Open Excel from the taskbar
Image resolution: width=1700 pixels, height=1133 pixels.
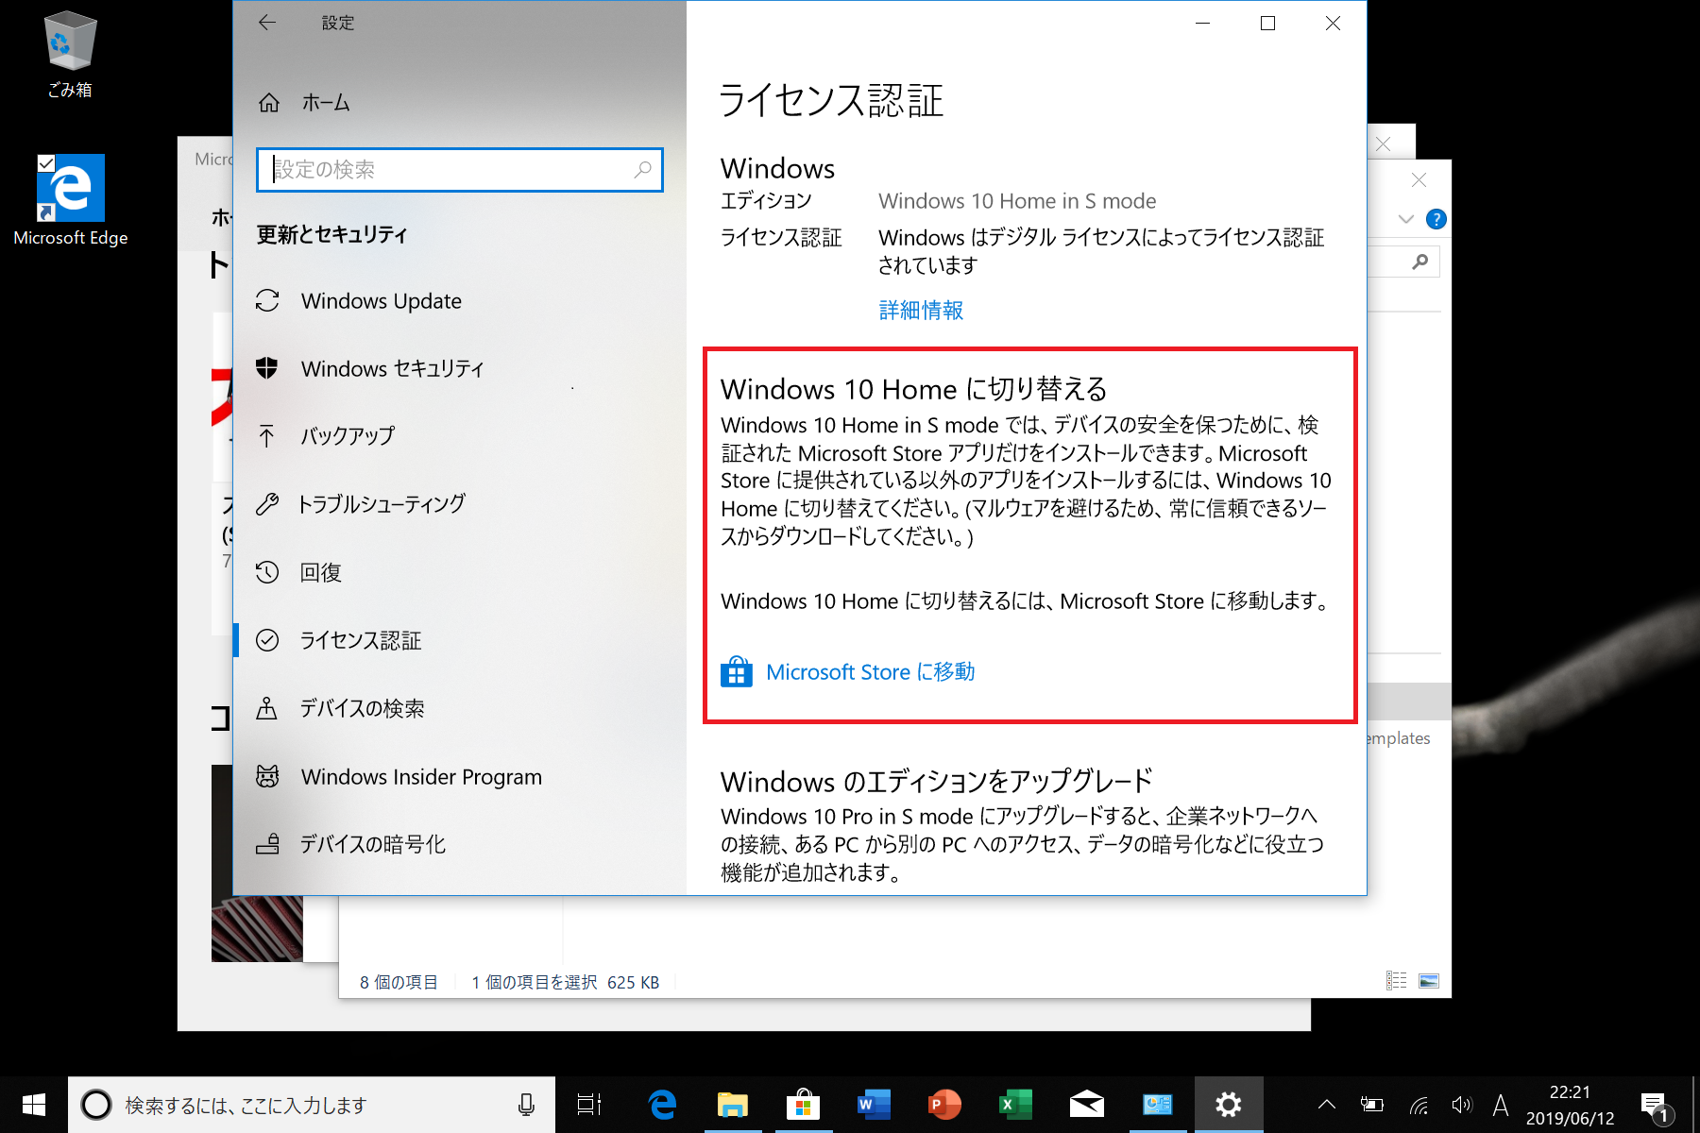click(x=1015, y=1105)
